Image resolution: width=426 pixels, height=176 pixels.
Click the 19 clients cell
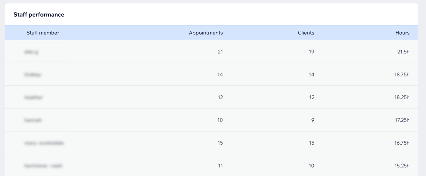coord(311,52)
